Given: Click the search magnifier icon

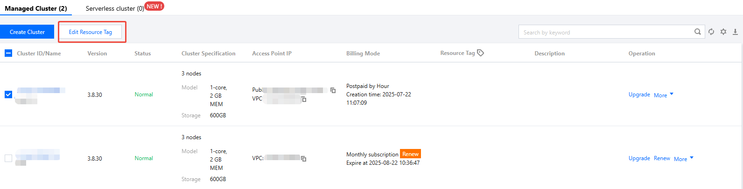Looking at the screenshot, I should tap(697, 32).
